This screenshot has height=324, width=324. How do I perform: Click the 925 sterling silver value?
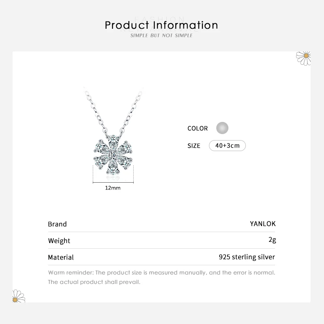[x=247, y=257]
